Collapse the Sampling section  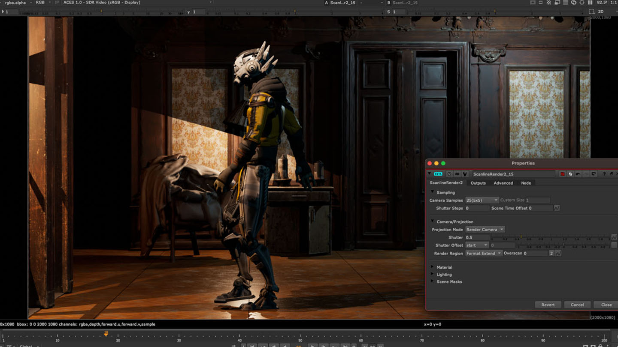[x=433, y=192]
